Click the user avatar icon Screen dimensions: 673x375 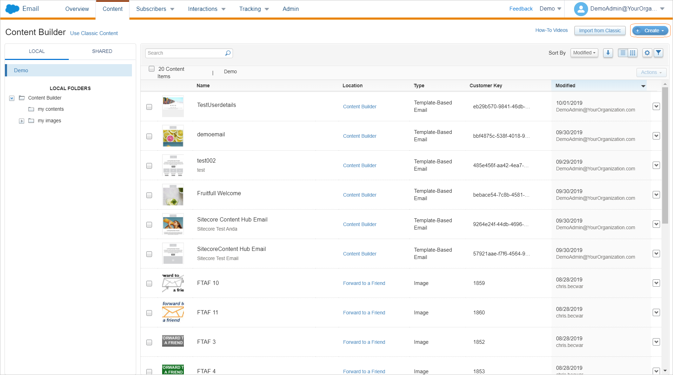[x=581, y=9]
